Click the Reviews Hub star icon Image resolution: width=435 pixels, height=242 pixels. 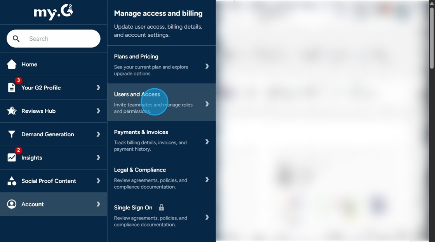click(12, 111)
